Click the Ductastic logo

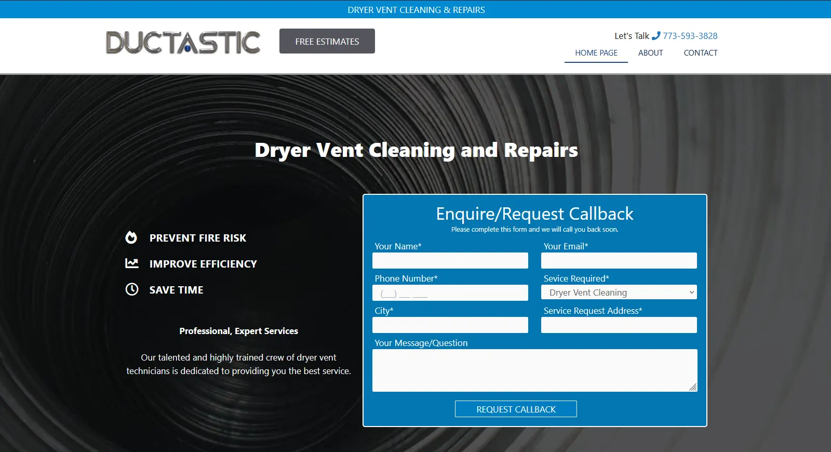[x=183, y=42]
